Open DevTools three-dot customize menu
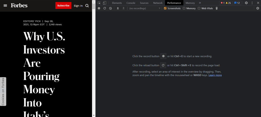The width and height of the screenshot is (261, 117). (x=252, y=3)
